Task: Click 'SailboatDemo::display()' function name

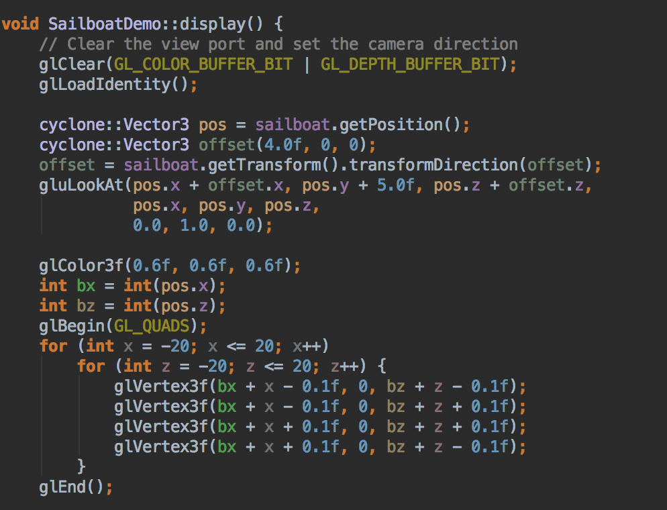Action: coord(156,23)
